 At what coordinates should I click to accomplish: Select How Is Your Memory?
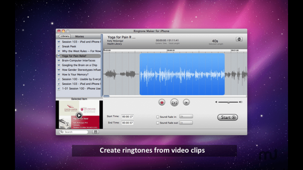(78, 75)
